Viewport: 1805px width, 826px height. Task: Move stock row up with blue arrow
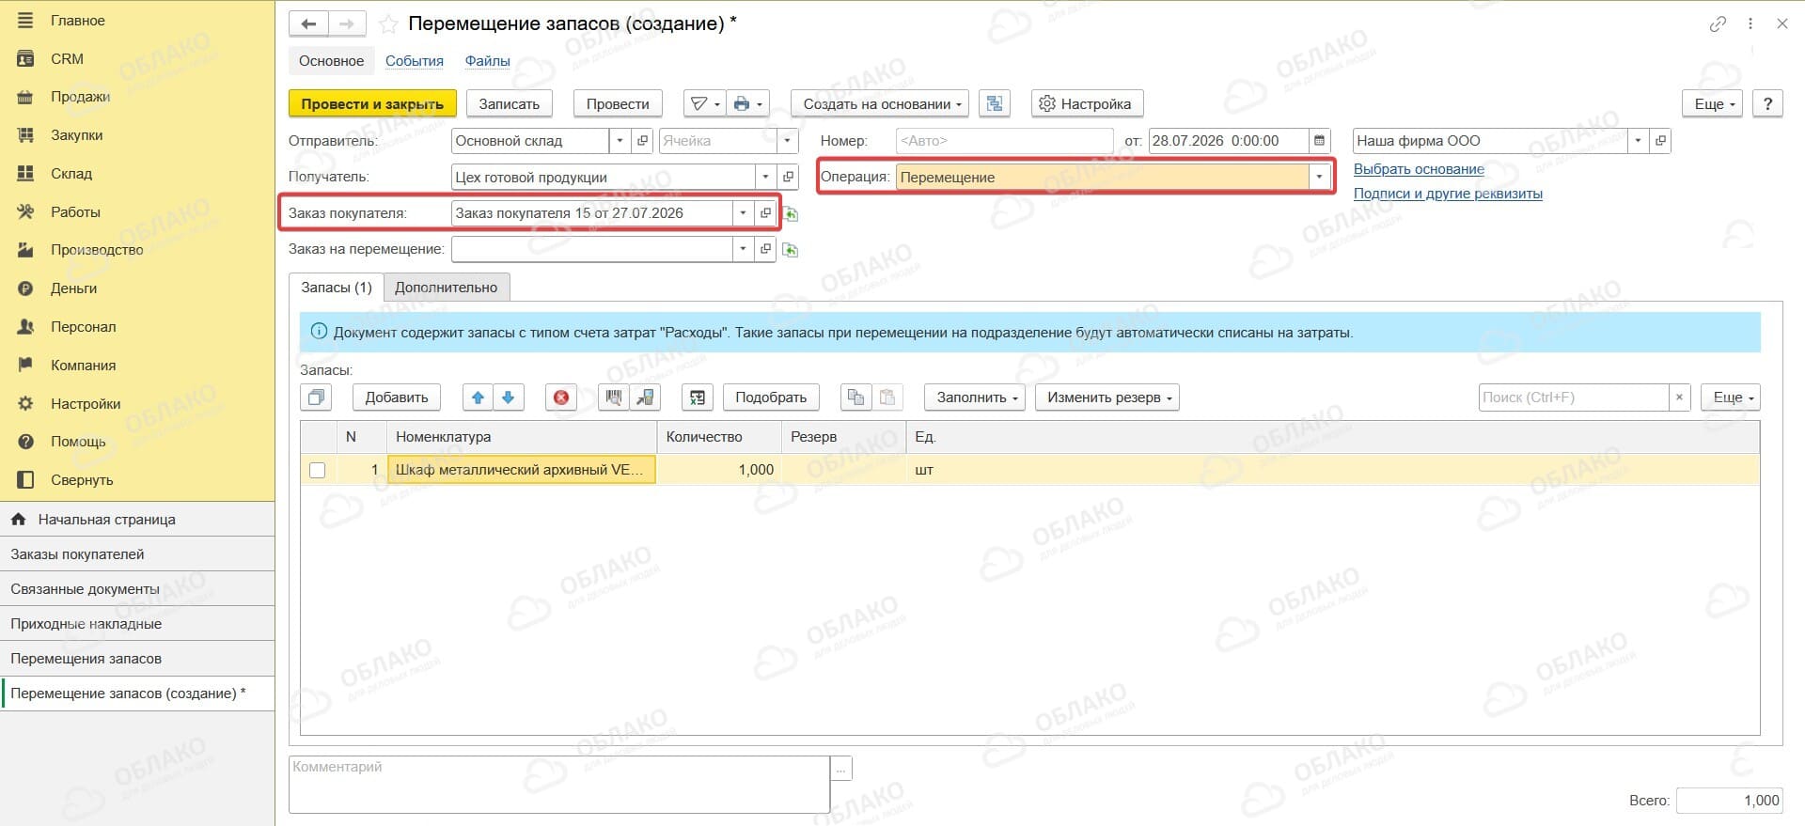tap(478, 397)
